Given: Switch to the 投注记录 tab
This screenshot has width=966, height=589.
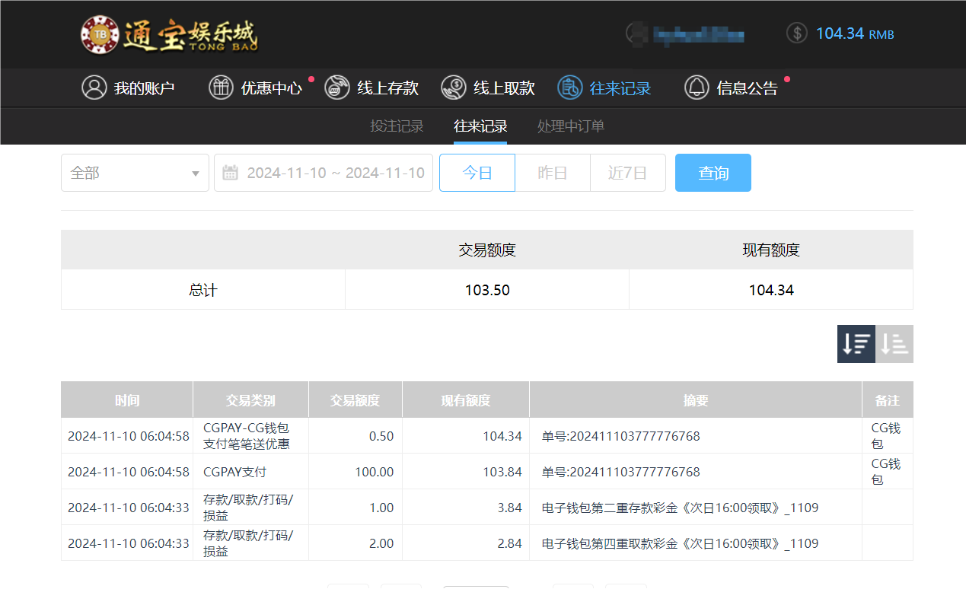Looking at the screenshot, I should coord(397,126).
